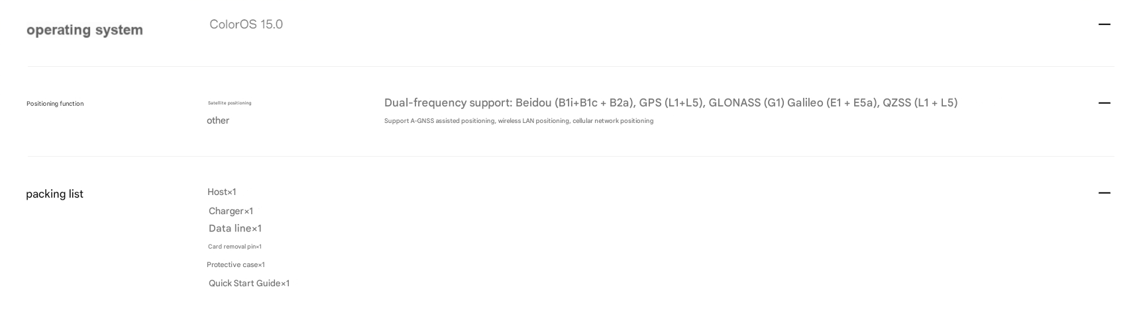Click the Card removal pin×1 entry
Screen dimensions: 1141x316
pos(235,247)
